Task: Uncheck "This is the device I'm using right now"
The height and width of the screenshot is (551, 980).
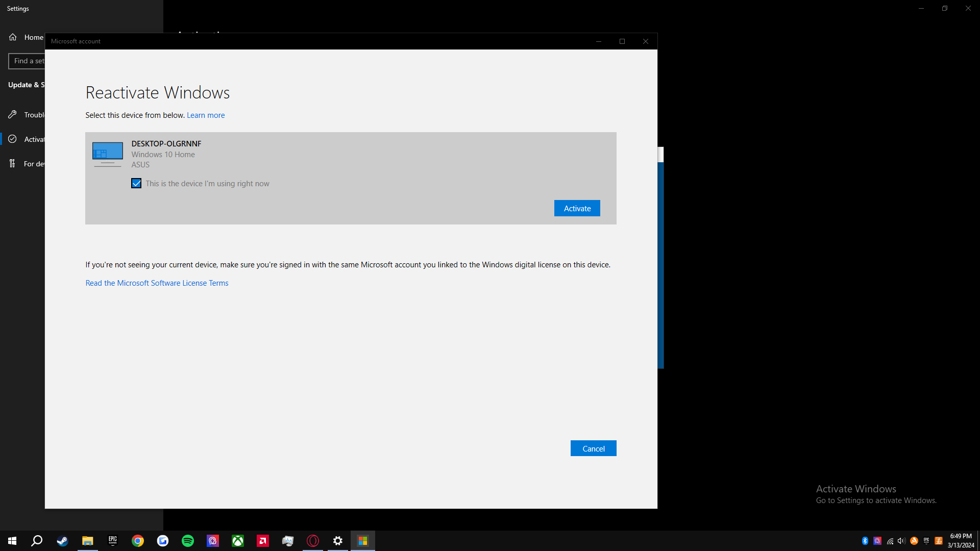Action: coord(136,183)
